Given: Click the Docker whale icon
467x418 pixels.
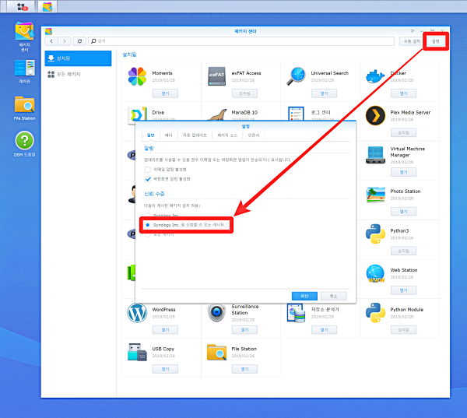Looking at the screenshot, I should tap(375, 76).
